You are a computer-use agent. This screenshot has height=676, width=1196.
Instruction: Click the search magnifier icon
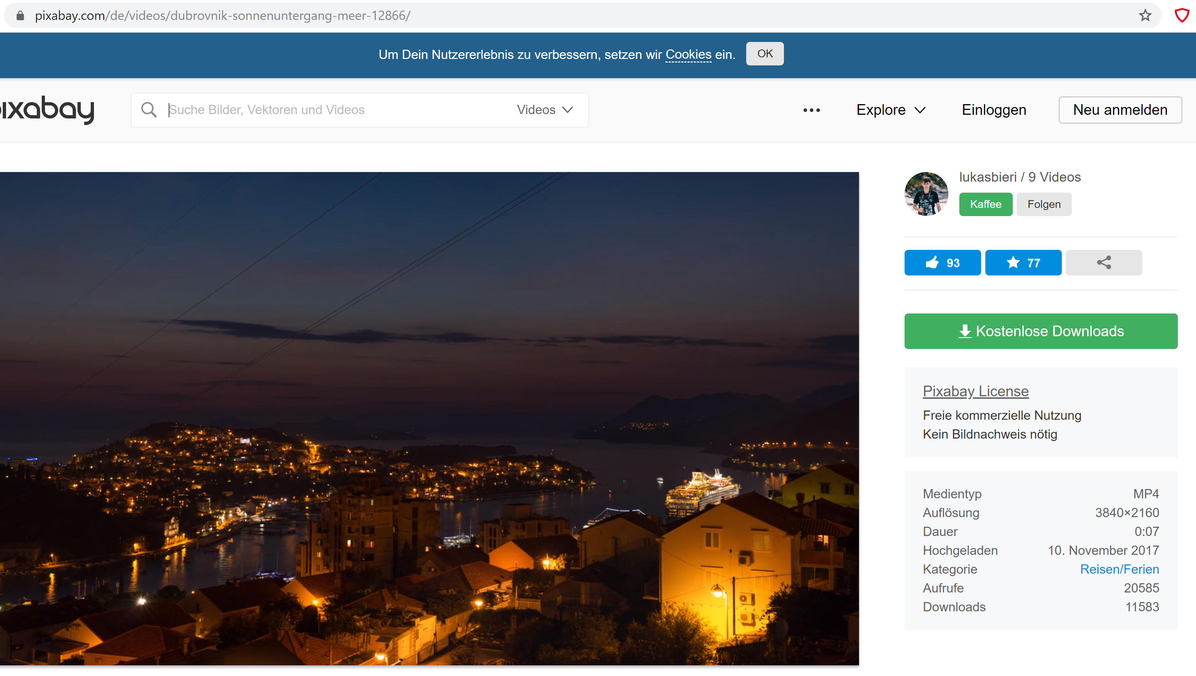pyautogui.click(x=149, y=109)
